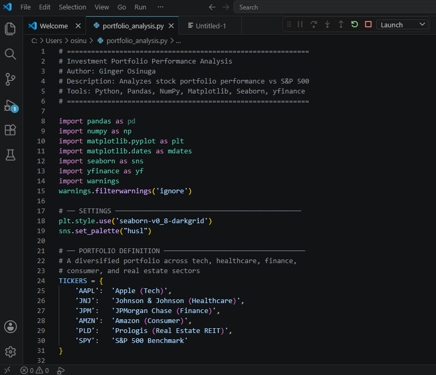The width and height of the screenshot is (436, 375).
Task: Click the 'SETTINGS' comment header
Action: click(x=95, y=211)
